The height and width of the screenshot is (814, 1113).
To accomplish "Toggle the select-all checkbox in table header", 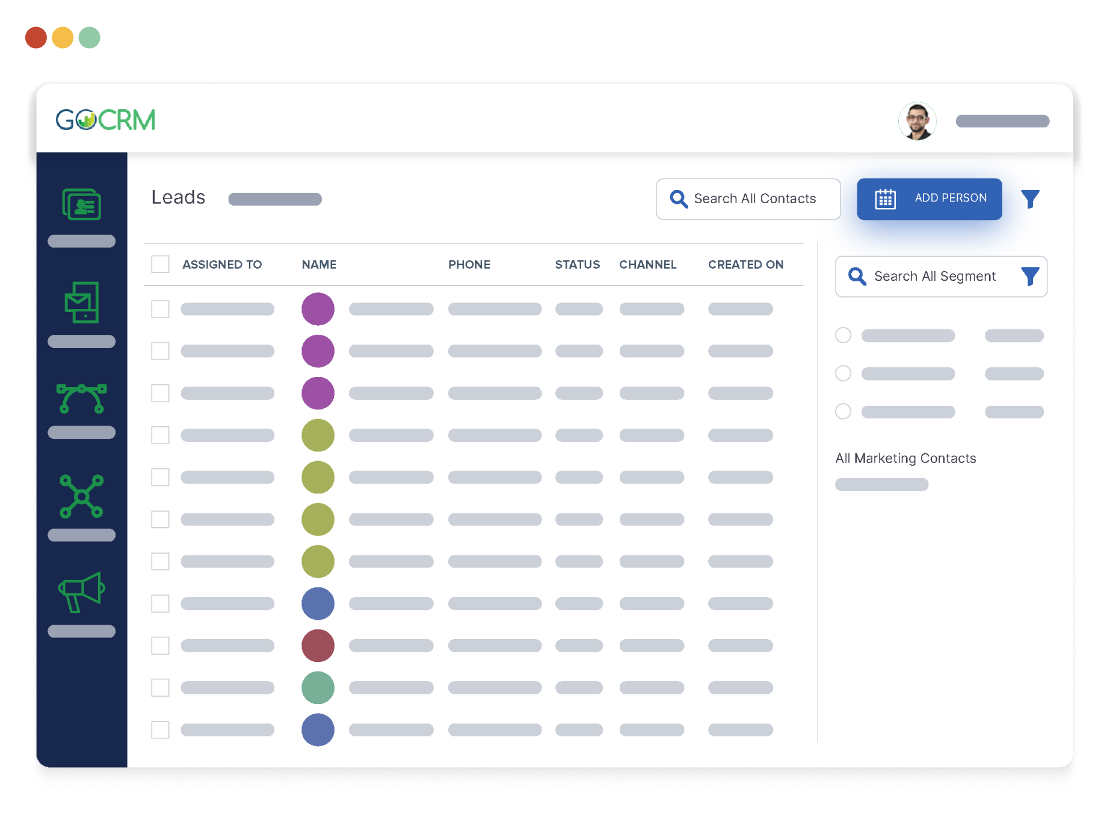I will (x=160, y=265).
